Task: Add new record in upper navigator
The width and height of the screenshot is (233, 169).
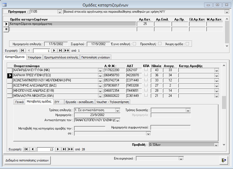Action: pos(67,51)
